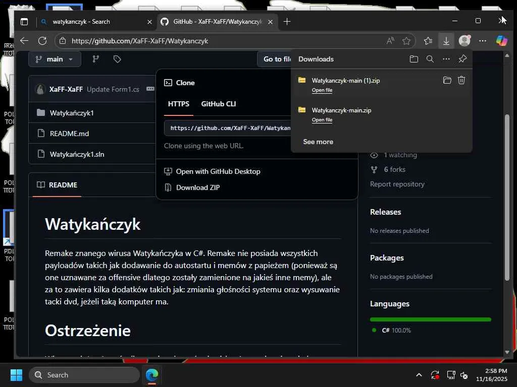Delete Watykanczyk-main (1).zip download

pos(461,80)
